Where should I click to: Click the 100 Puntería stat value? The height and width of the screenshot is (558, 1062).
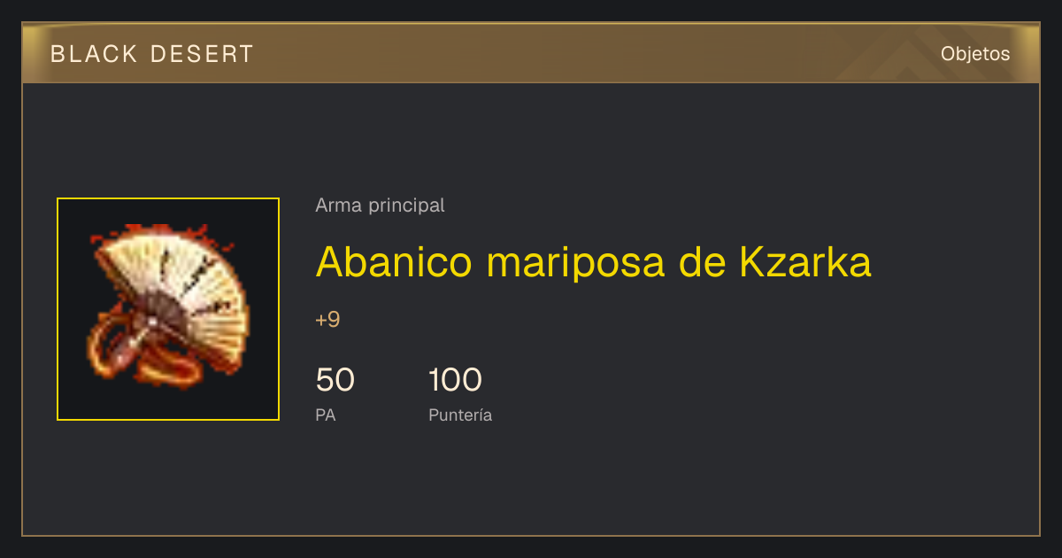pos(455,380)
